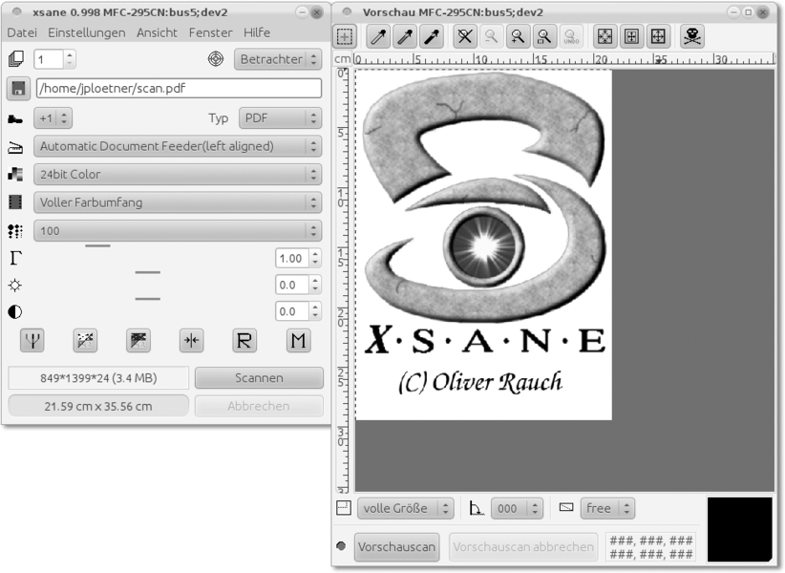The height and width of the screenshot is (573, 785).
Task: Click the crossed-out magnifier icon
Action: (464, 36)
